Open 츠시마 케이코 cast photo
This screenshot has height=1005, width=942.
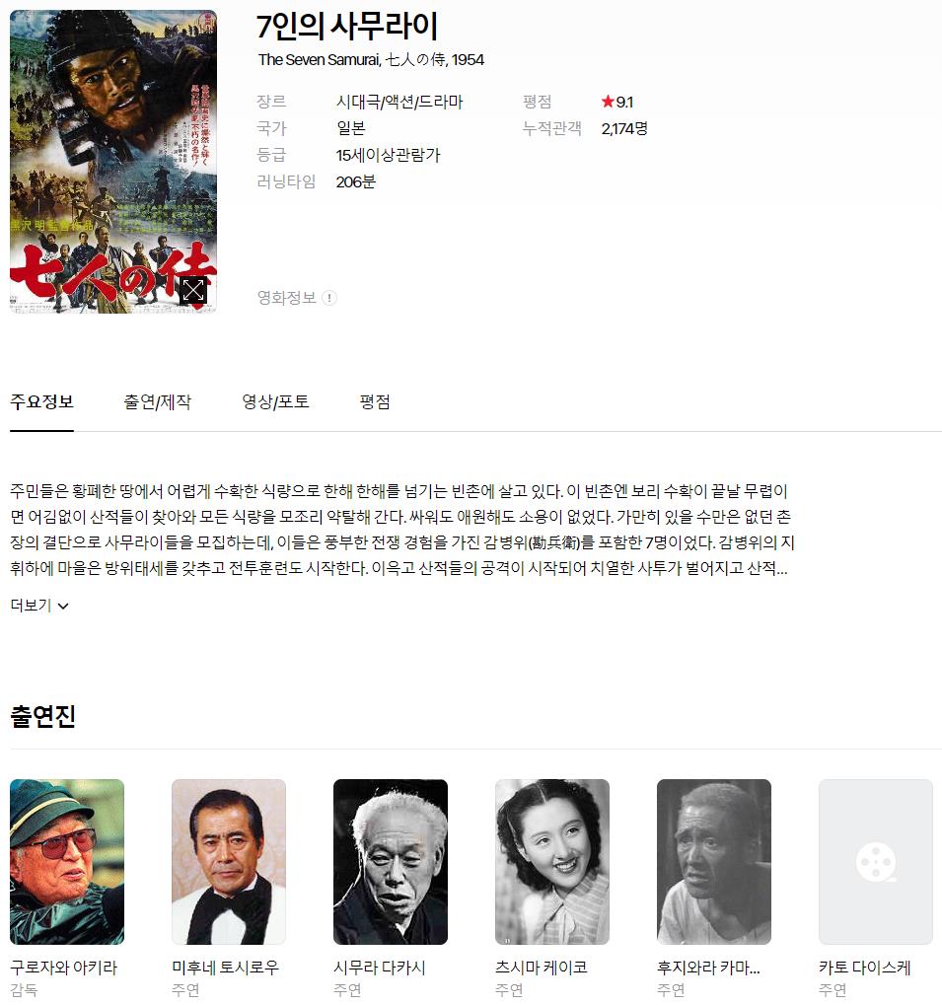click(x=552, y=861)
